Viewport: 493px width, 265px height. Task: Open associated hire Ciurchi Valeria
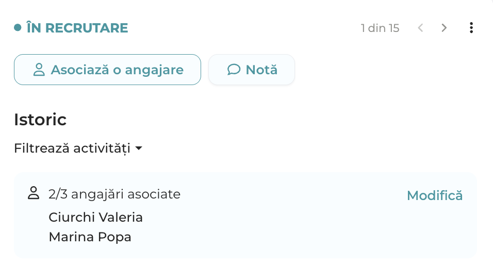tap(95, 217)
